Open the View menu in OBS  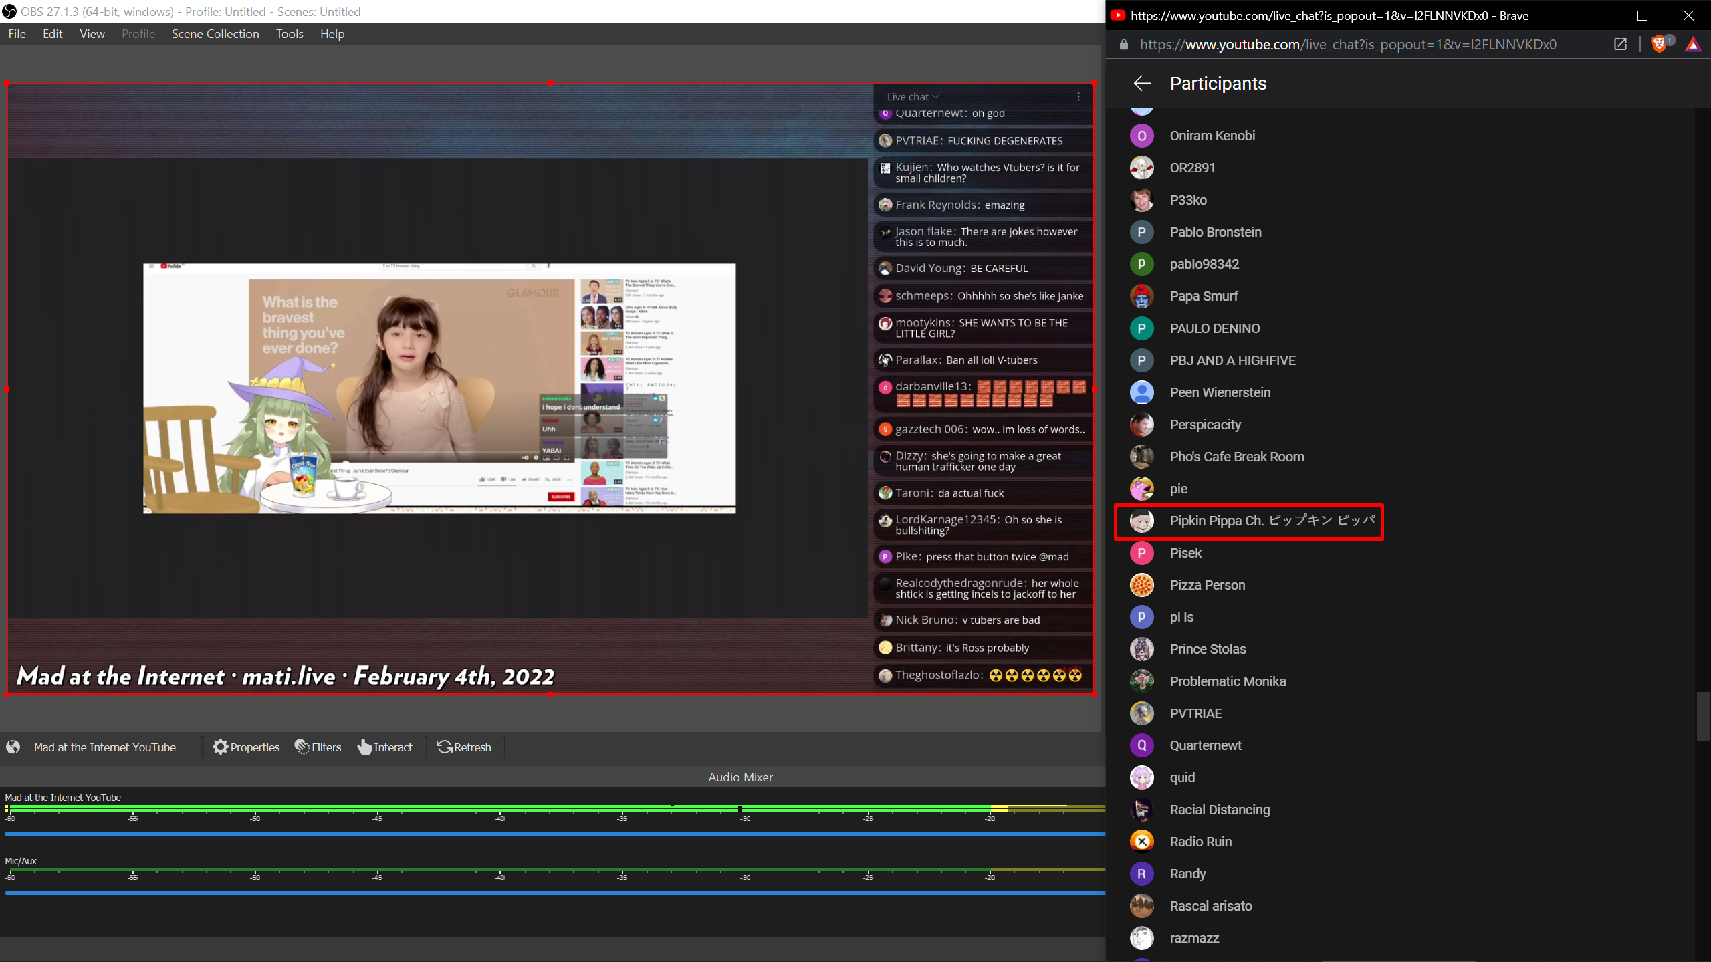pyautogui.click(x=92, y=34)
